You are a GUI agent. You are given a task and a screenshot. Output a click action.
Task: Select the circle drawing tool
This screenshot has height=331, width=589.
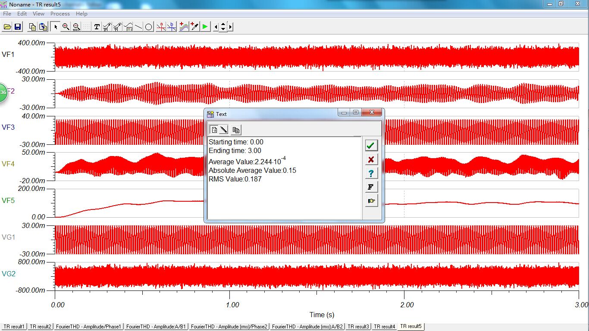click(149, 27)
